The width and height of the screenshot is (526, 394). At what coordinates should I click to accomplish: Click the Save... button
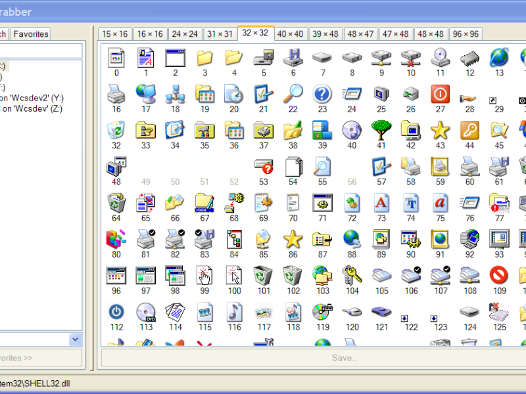[345, 358]
